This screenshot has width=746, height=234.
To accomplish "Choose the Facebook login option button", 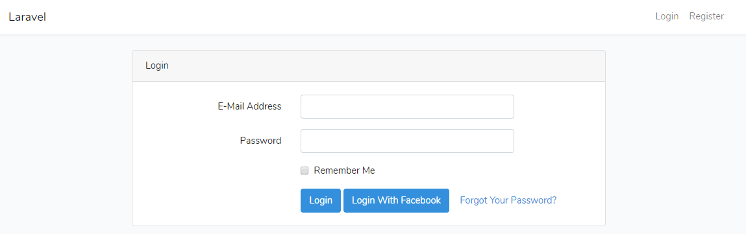I will (396, 200).
